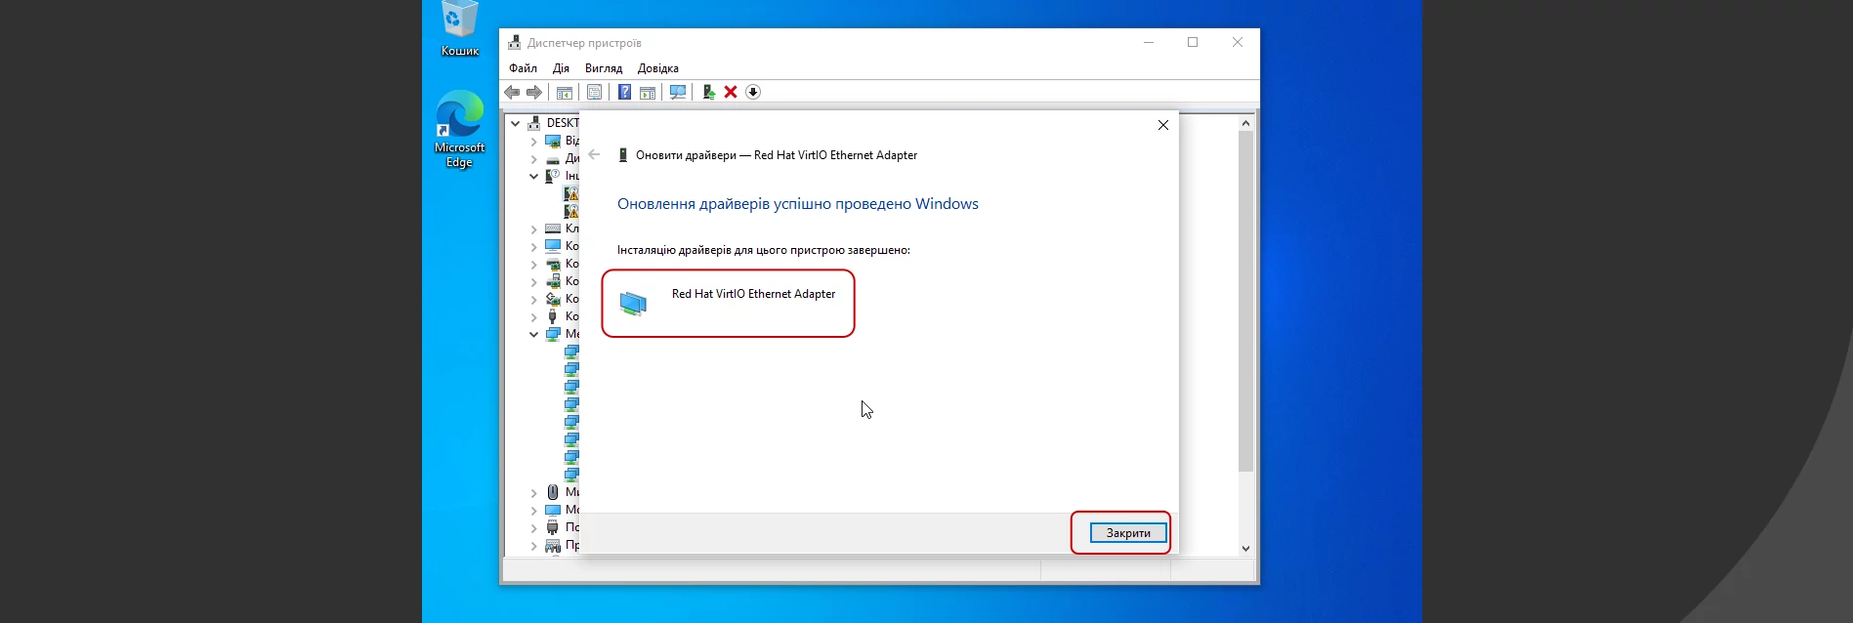
Task: Click dialog title 'Оновити драйвери — Red Hat VirtIO'
Action: pyautogui.click(x=777, y=155)
